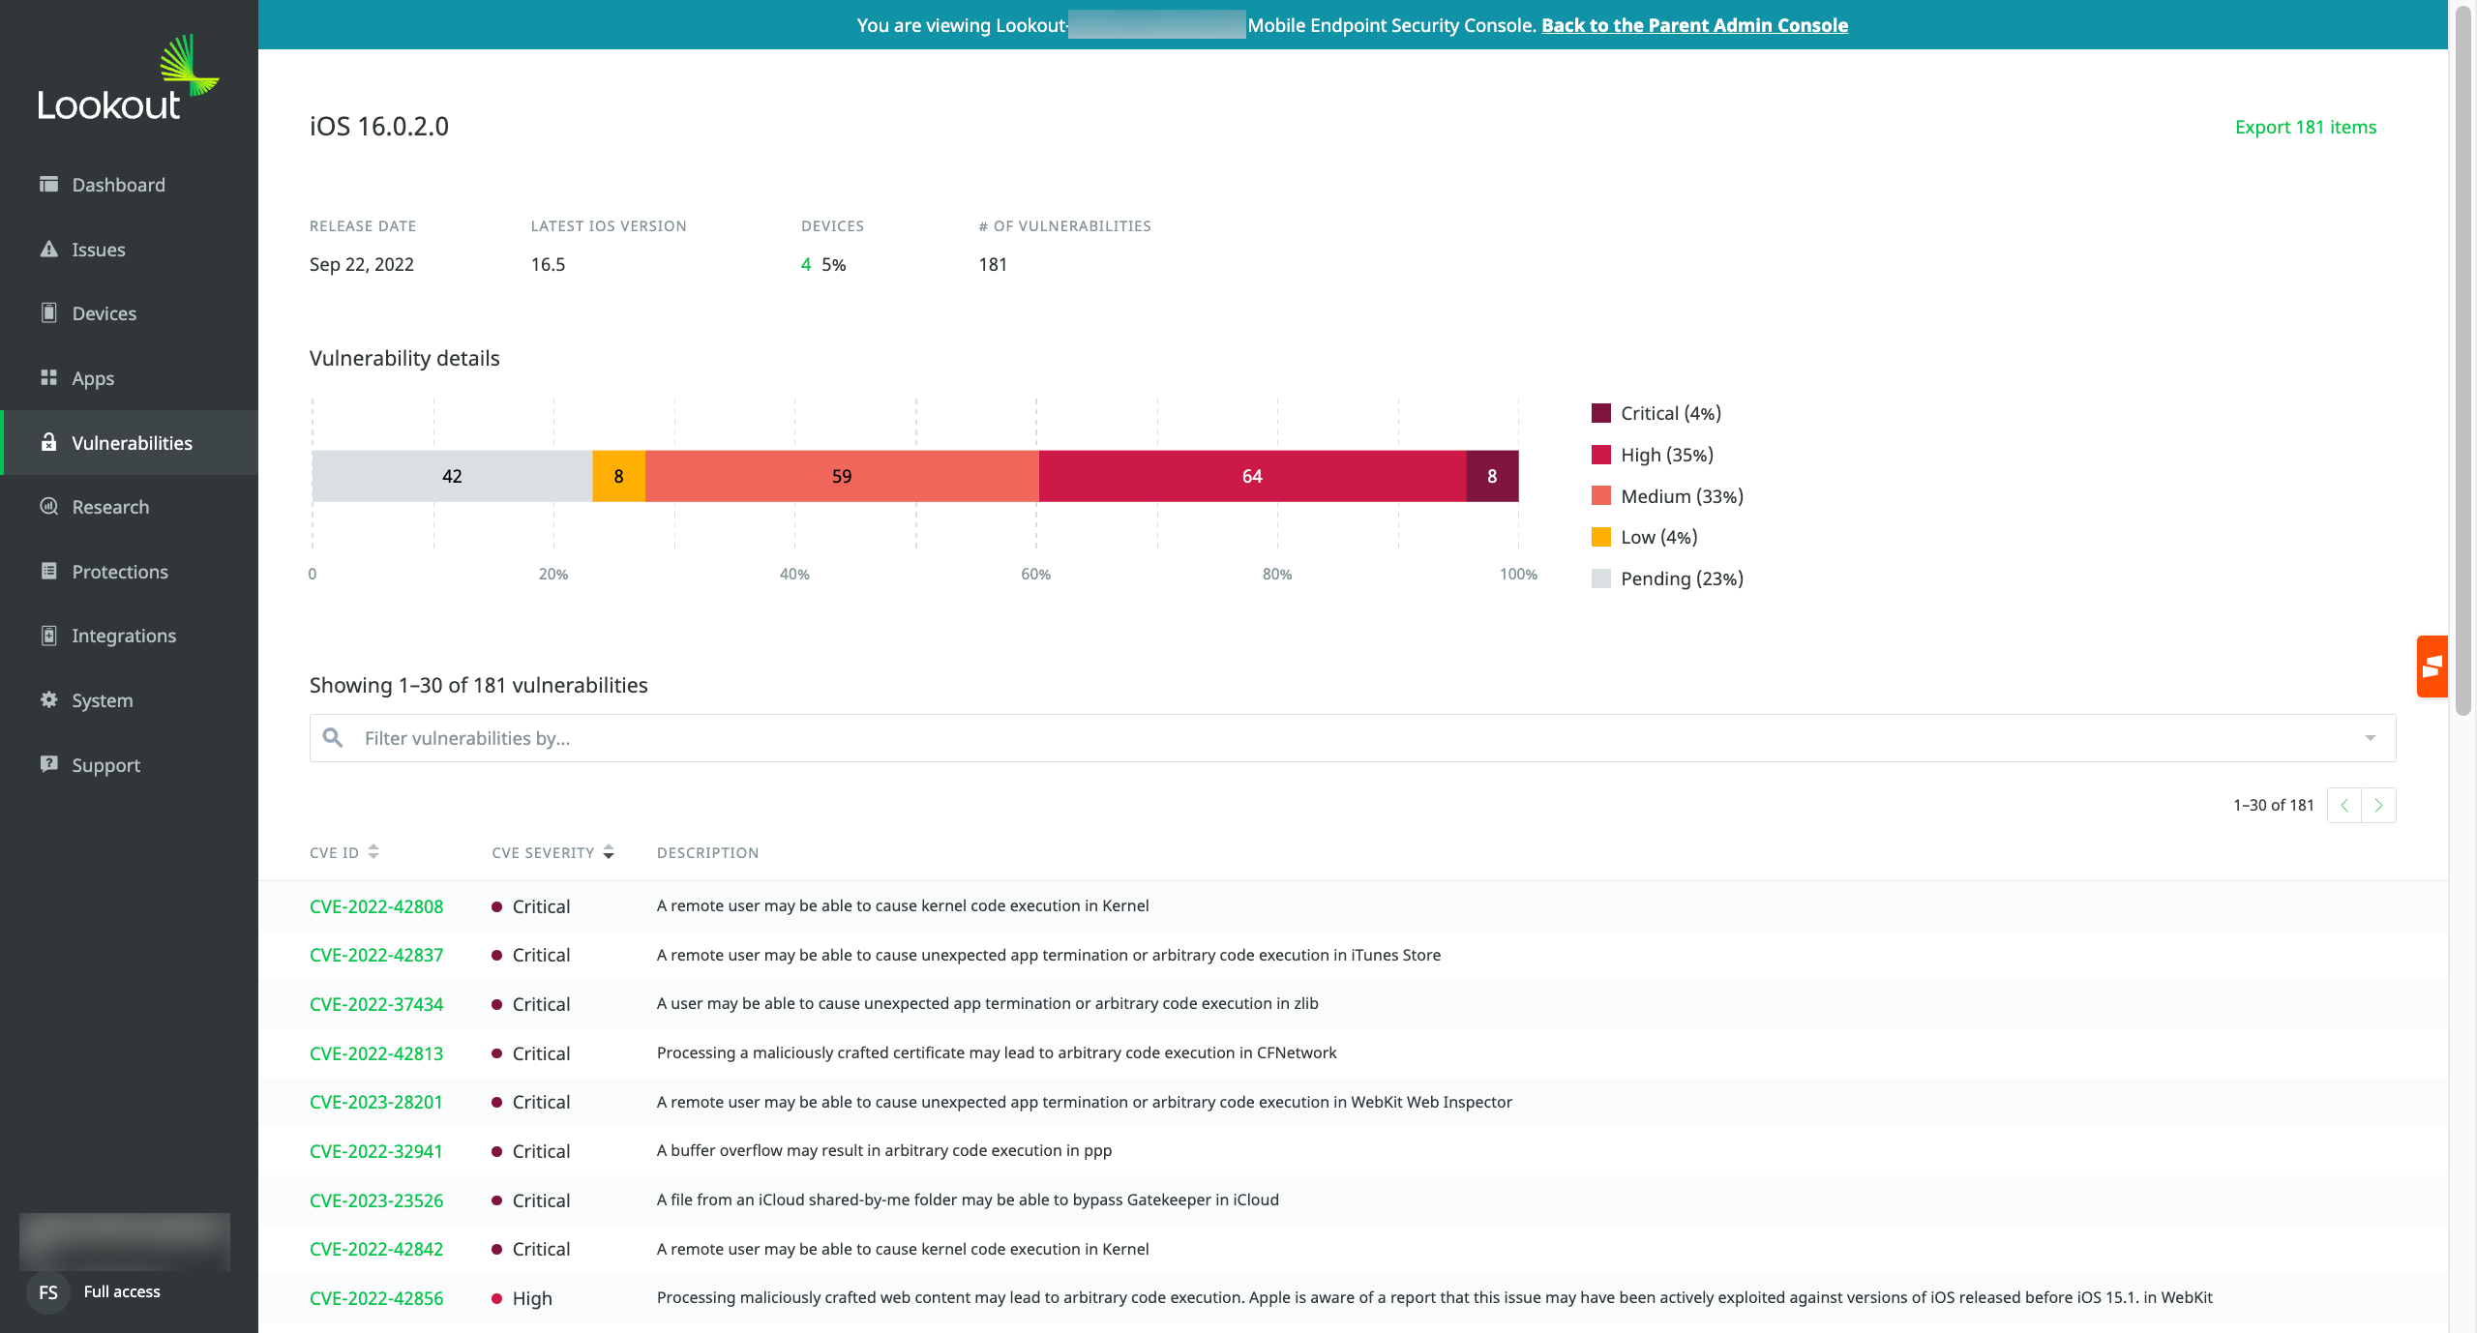2477x1333 pixels.
Task: Click the High severity bar segment 64
Action: pyautogui.click(x=1252, y=476)
